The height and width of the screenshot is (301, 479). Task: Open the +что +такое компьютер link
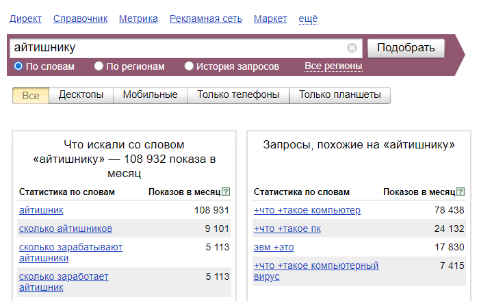(307, 210)
